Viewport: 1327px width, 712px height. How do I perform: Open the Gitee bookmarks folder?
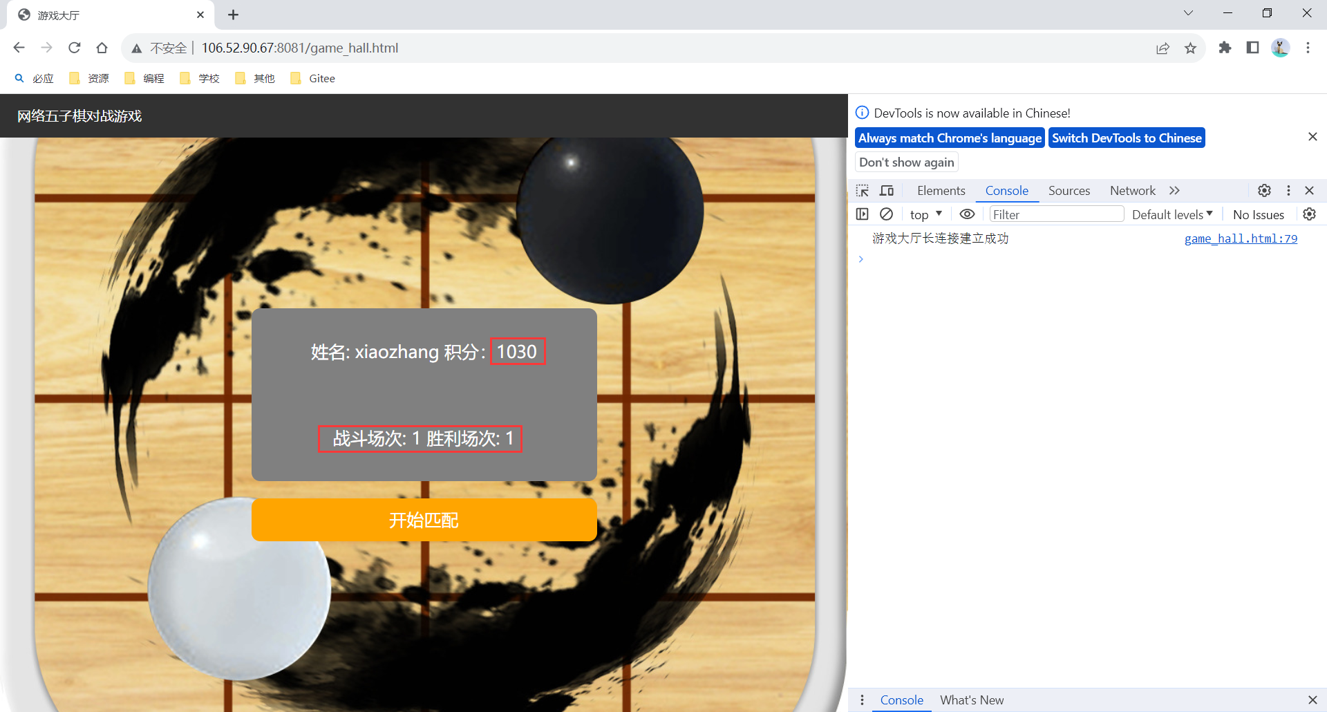click(313, 79)
